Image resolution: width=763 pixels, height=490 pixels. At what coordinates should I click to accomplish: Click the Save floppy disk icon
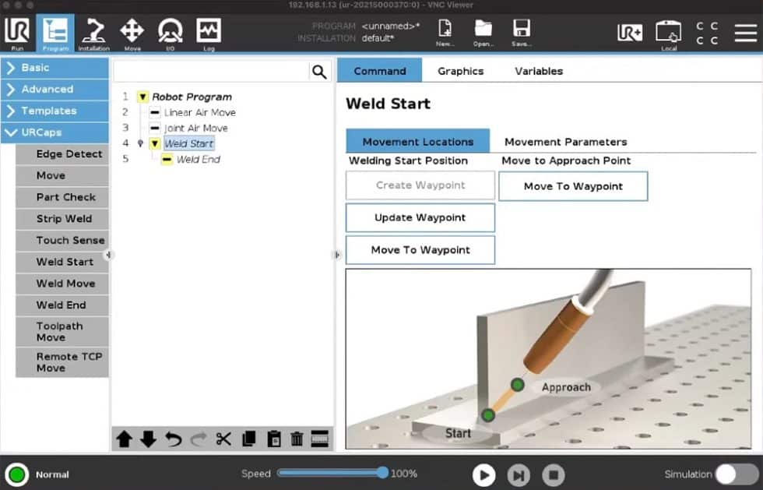pos(521,33)
